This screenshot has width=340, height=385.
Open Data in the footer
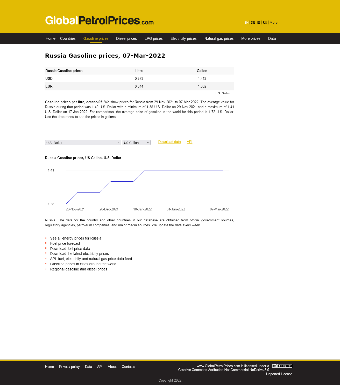click(88, 367)
